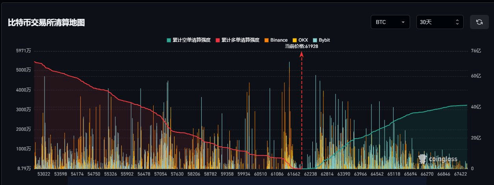This screenshot has width=494, height=185.
Task: Click the 57630 price axis label
Action: (x=177, y=174)
